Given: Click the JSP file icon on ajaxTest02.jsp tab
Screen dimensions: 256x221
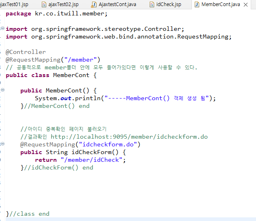Looking at the screenshot, I should [x=44, y=4].
